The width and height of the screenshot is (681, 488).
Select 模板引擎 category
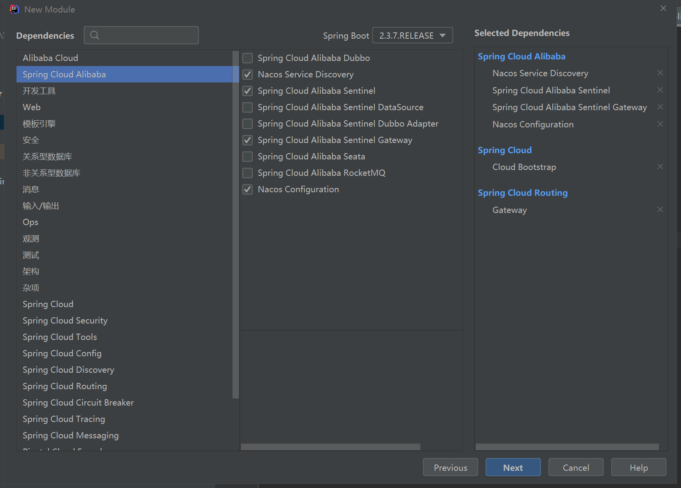point(124,123)
